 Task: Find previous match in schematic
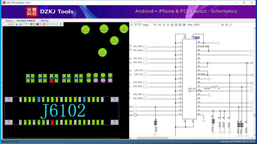click(223, 25)
